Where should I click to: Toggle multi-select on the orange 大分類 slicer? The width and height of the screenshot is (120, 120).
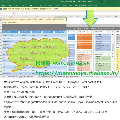click(x=88, y=32)
